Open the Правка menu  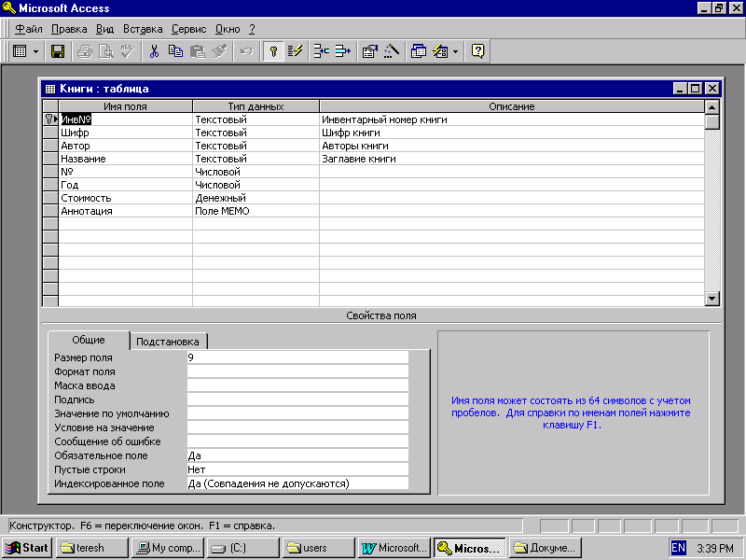click(x=69, y=29)
